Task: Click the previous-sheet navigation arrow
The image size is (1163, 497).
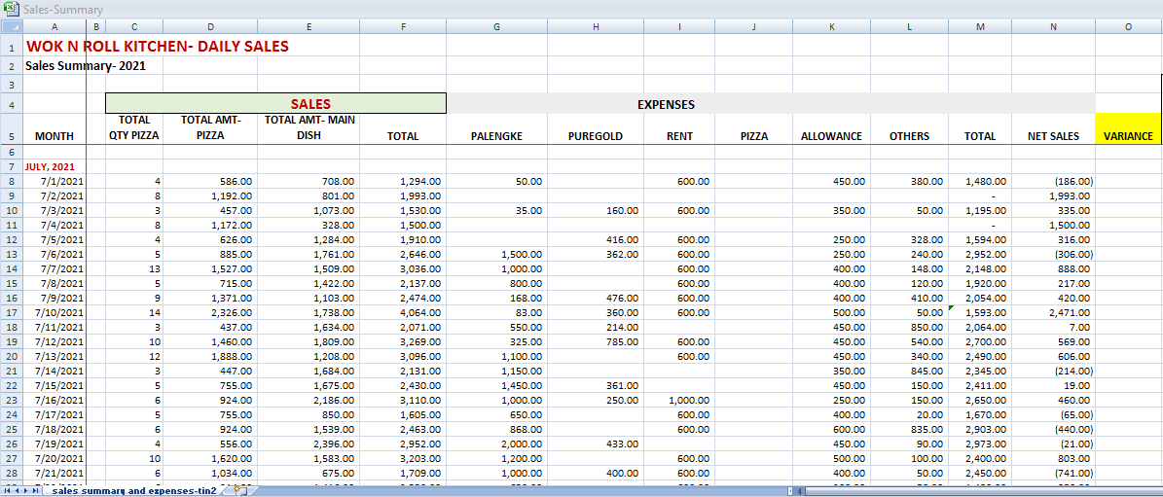Action: coord(17,491)
